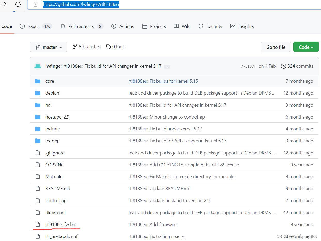Viewport: 321px width, 241px height.
Task: Open the os_dep folder
Action: point(52,141)
